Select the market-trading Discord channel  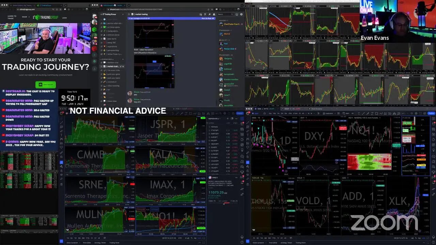(112, 66)
